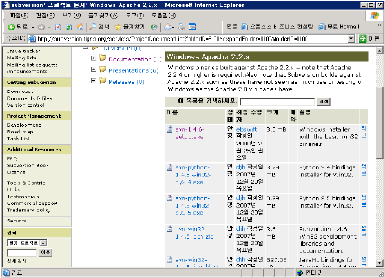Open the project scope dropdown in sidebar
Image resolution: width=385 pixels, height=278 pixels.
(x=43, y=243)
